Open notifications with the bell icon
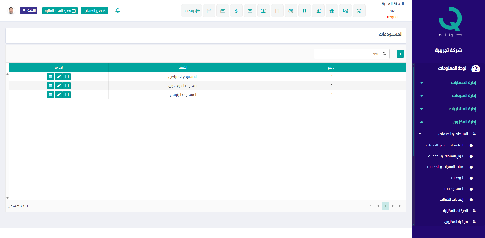This screenshot has width=485, height=238. [118, 11]
